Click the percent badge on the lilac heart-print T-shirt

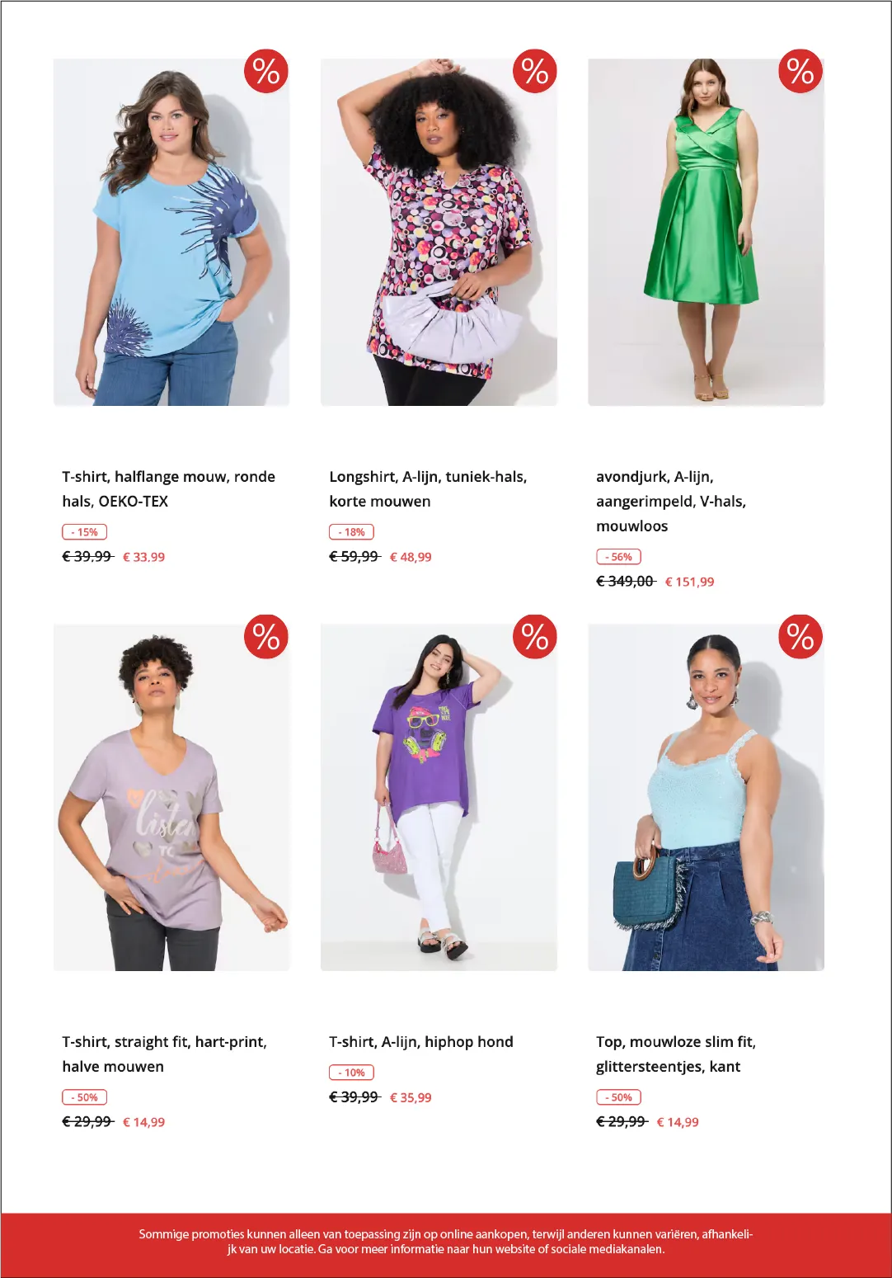pyautogui.click(x=266, y=636)
